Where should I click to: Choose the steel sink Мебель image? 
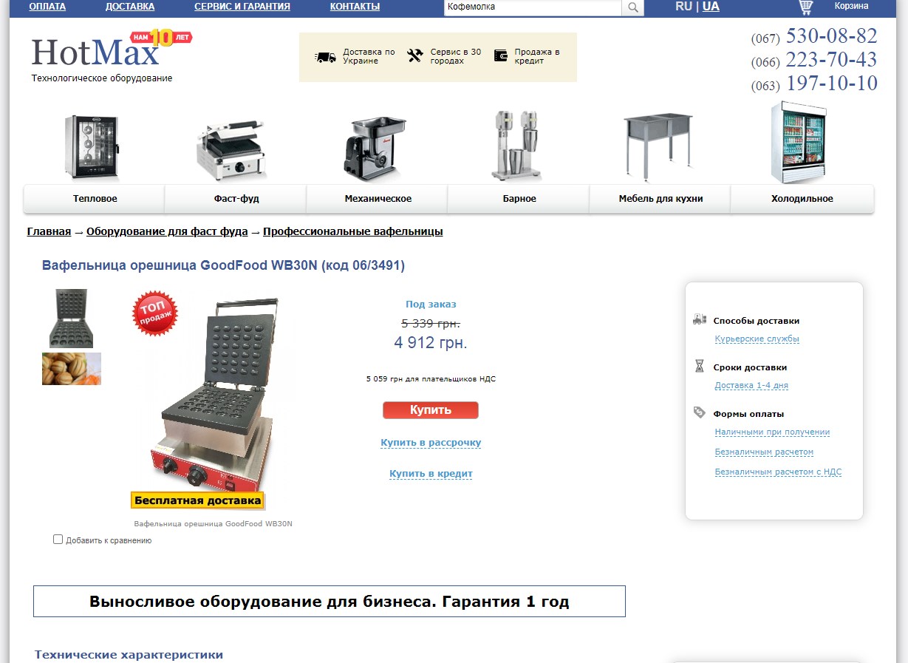point(658,146)
